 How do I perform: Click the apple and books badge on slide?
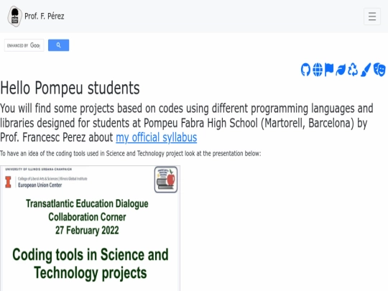coord(166,180)
